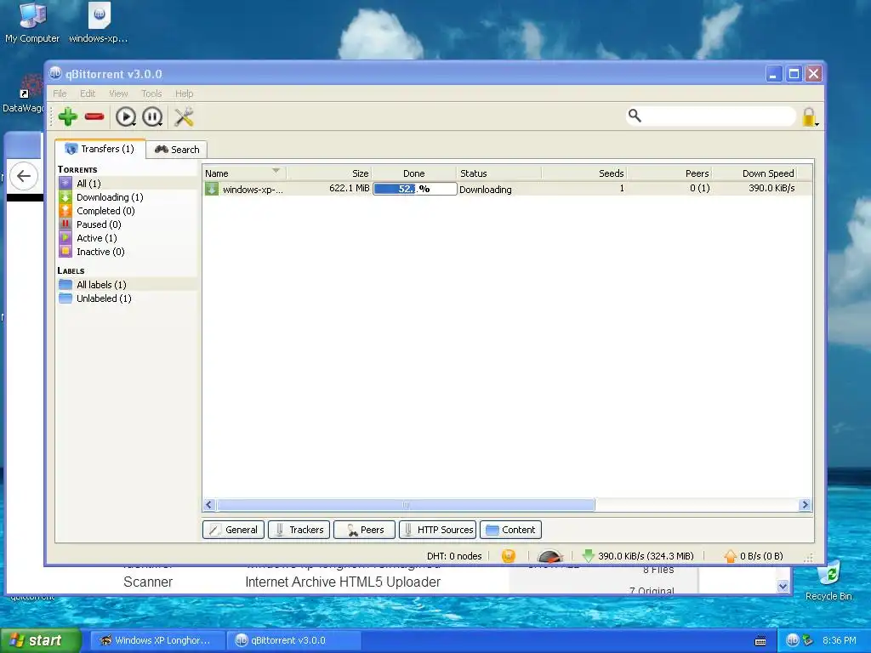
Task: Select the windows-xp torrent name in the list
Action: point(253,190)
